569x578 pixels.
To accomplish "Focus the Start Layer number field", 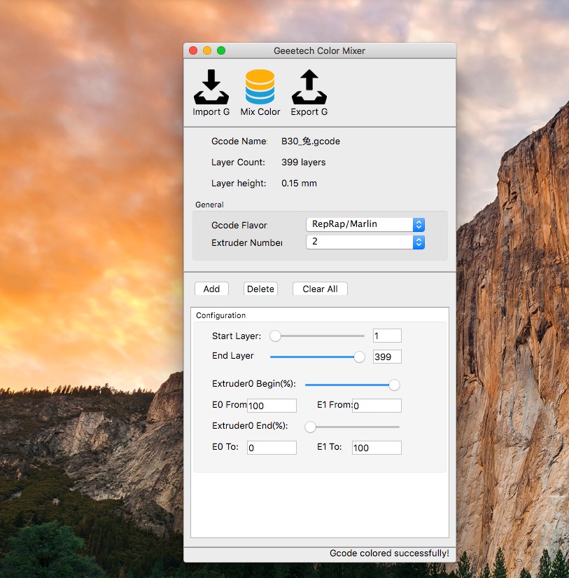I will (387, 336).
